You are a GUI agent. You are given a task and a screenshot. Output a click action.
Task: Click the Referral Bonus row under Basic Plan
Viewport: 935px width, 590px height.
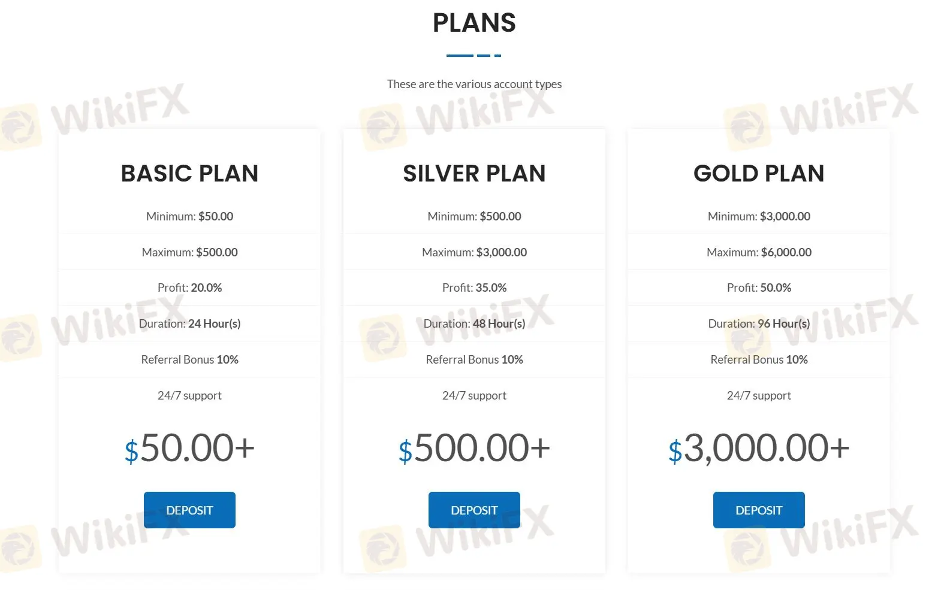(x=189, y=359)
